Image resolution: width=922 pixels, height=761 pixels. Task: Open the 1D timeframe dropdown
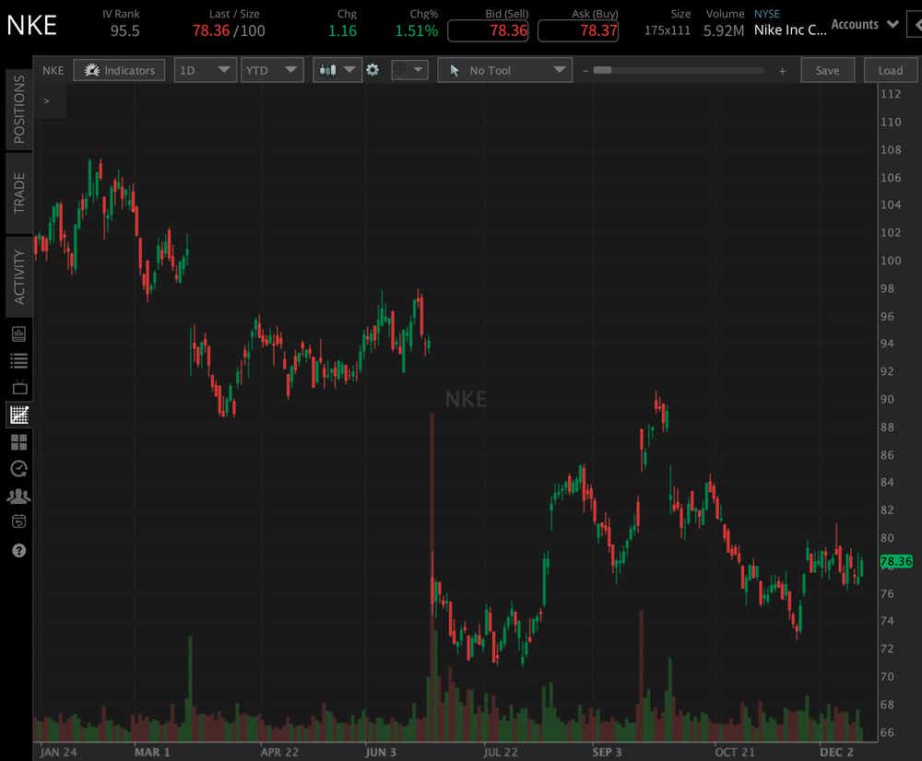[205, 69]
